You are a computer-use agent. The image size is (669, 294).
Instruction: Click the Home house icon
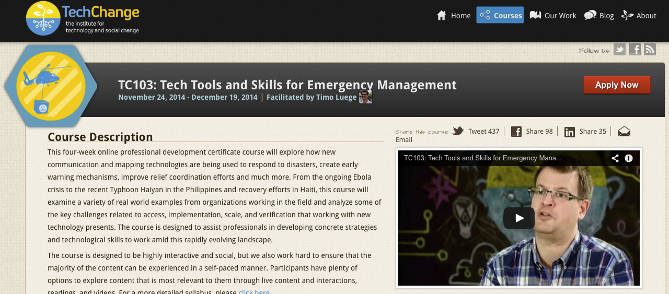pyautogui.click(x=442, y=16)
